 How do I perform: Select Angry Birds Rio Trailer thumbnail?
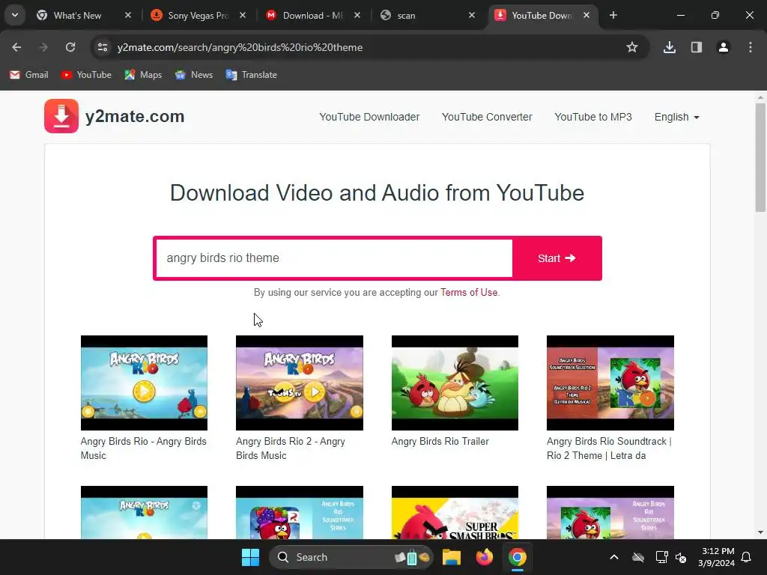455,383
